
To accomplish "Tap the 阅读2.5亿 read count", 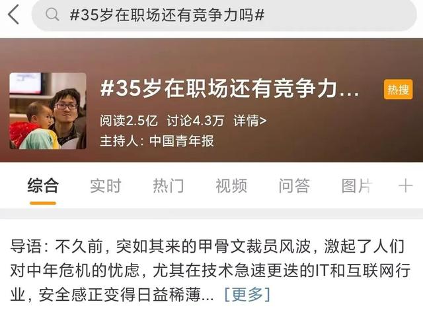I will point(129,121).
